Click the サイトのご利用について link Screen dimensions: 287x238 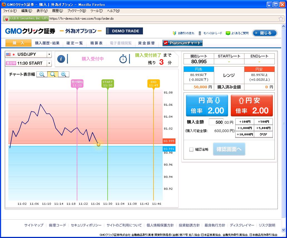click(x=124, y=225)
